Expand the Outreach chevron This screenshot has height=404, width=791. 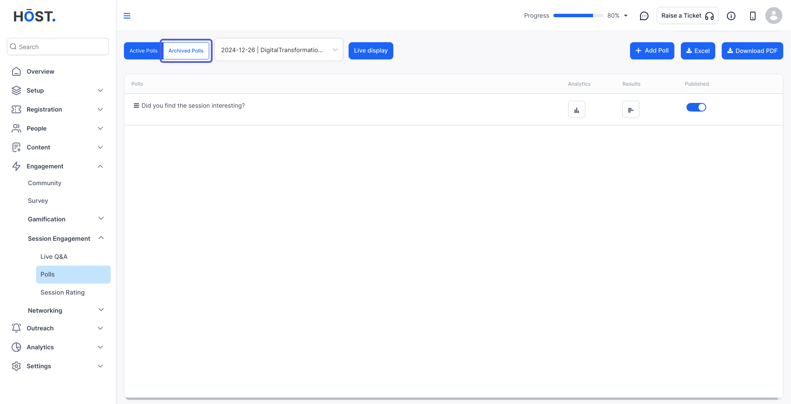point(100,328)
